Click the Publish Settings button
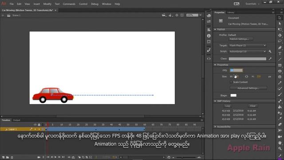This screenshot has height=160, width=284. (x=241, y=39)
